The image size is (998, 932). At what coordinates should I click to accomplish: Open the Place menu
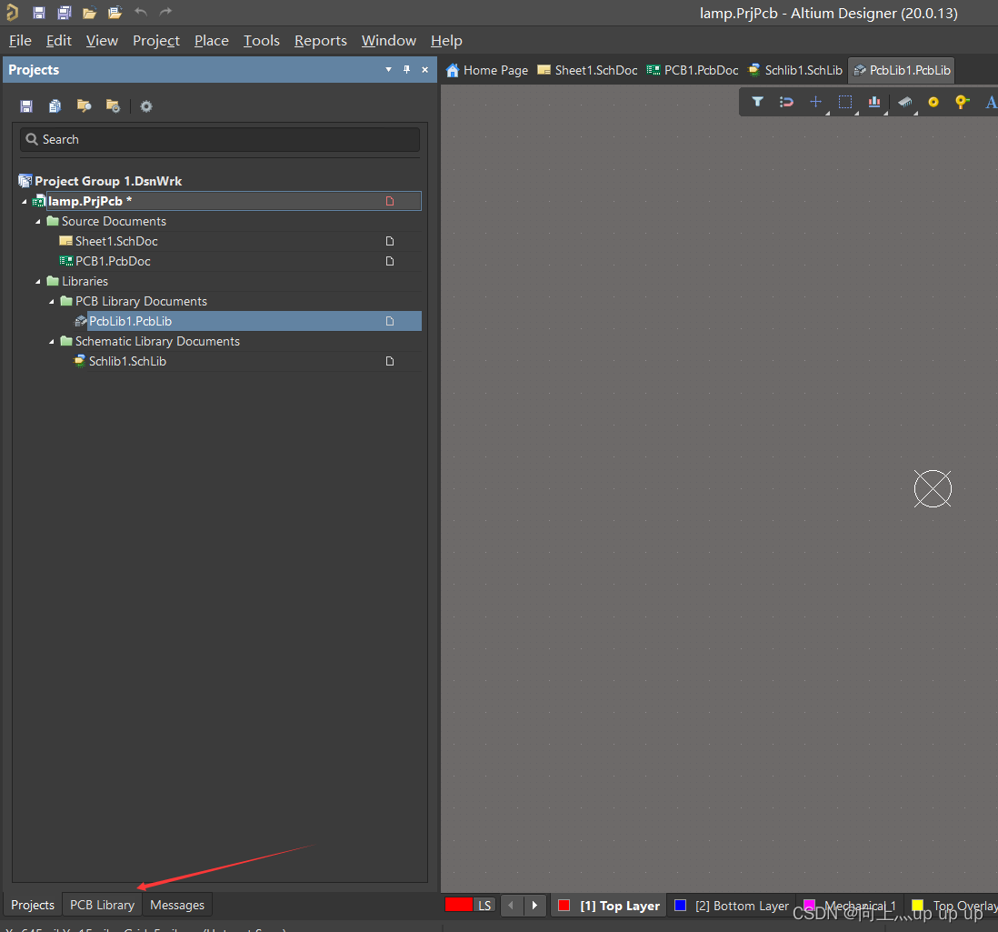pos(211,41)
